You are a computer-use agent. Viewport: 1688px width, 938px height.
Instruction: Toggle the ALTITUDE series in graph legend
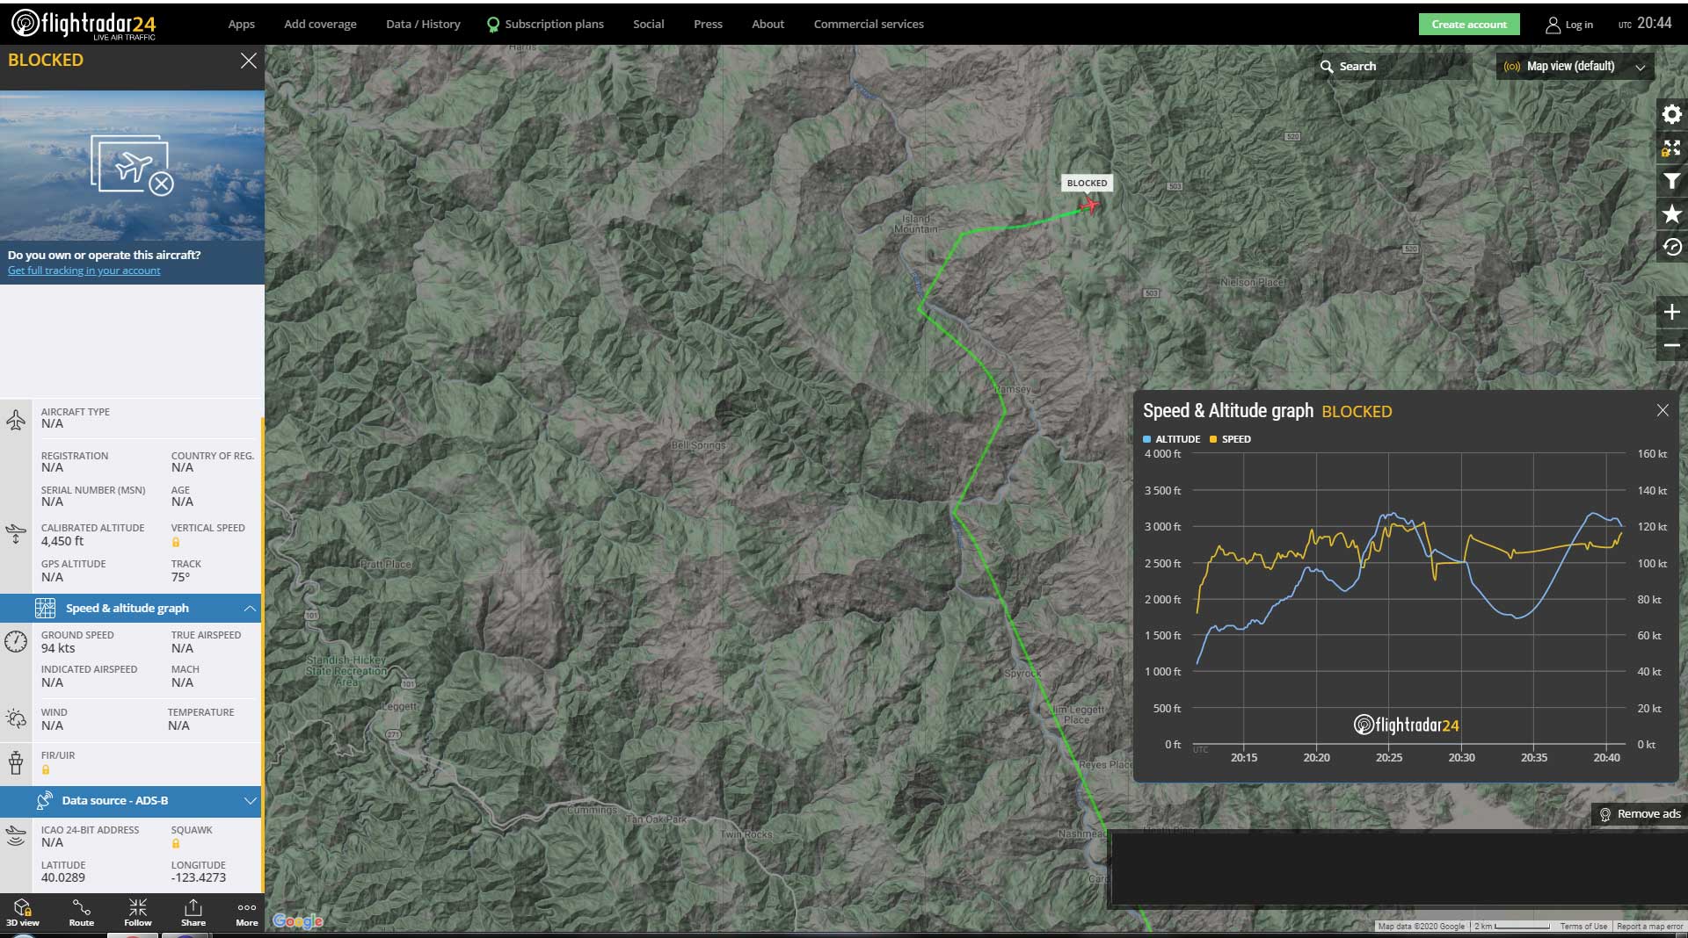coord(1172,439)
